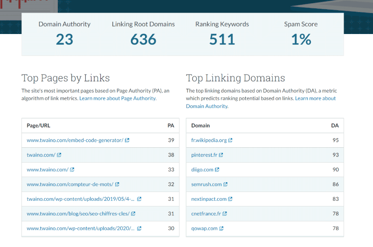Open external icon next to twaino.com/ row

pyautogui.click(x=59, y=155)
